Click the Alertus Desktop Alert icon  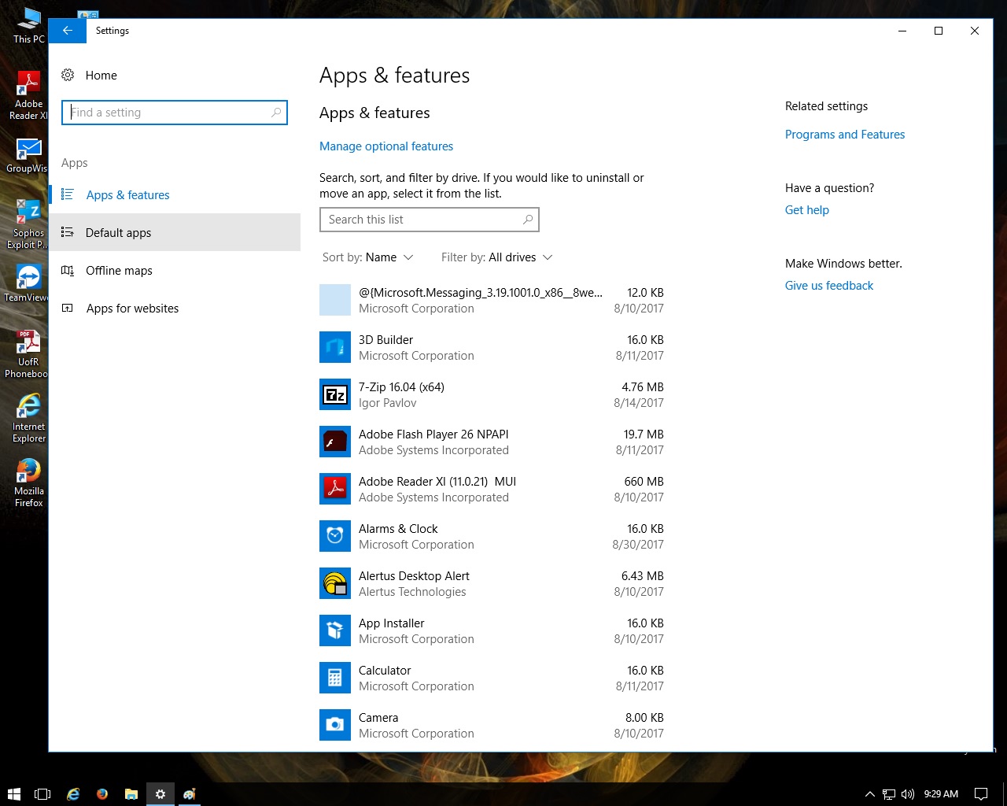click(335, 583)
